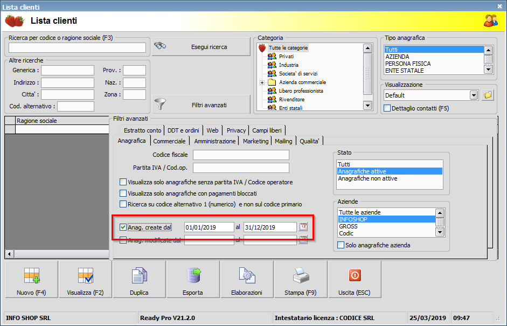Viewport: 507px width, 326px height.
Task: Click left arrow of results grid scrollbar
Action: (x=9, y=254)
